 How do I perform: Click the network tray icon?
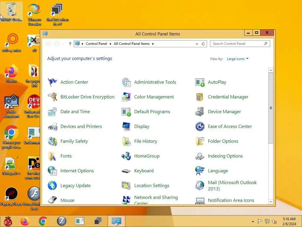(x=267, y=221)
